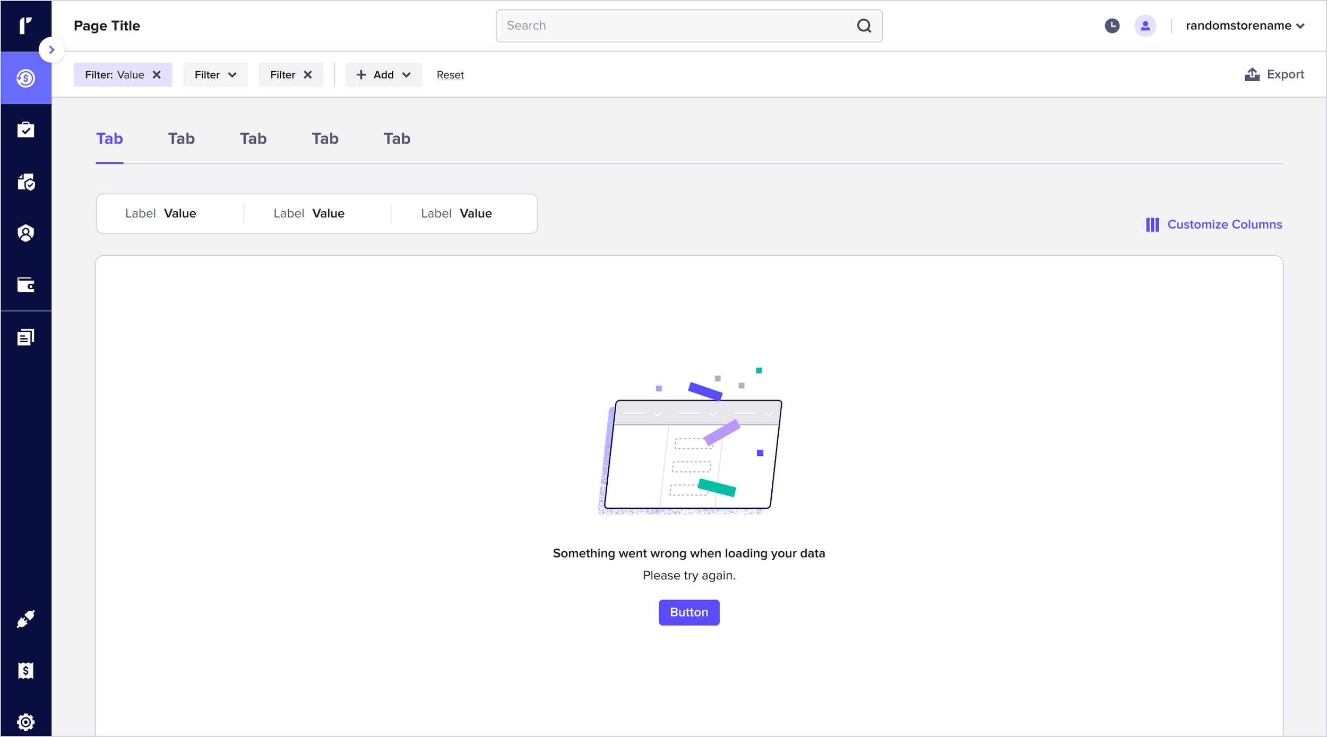Click Customize Columns
The width and height of the screenshot is (1327, 737).
click(1214, 224)
